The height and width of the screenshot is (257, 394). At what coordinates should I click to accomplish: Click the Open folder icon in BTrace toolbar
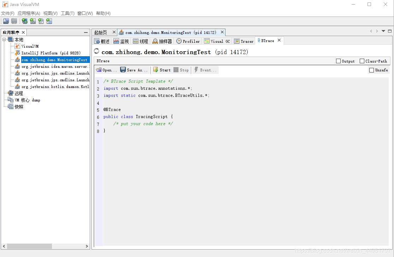coord(99,70)
